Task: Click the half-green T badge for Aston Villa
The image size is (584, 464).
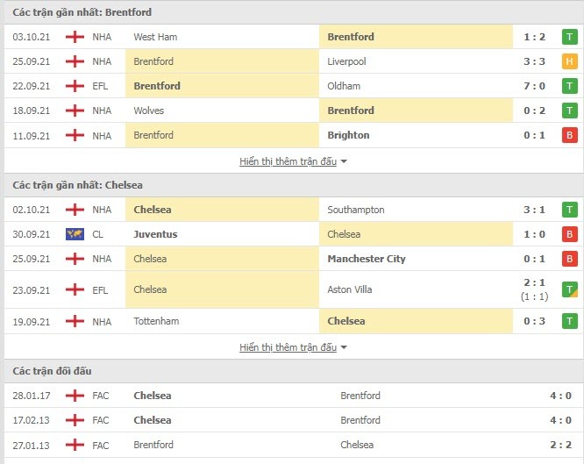Action: 569,289
